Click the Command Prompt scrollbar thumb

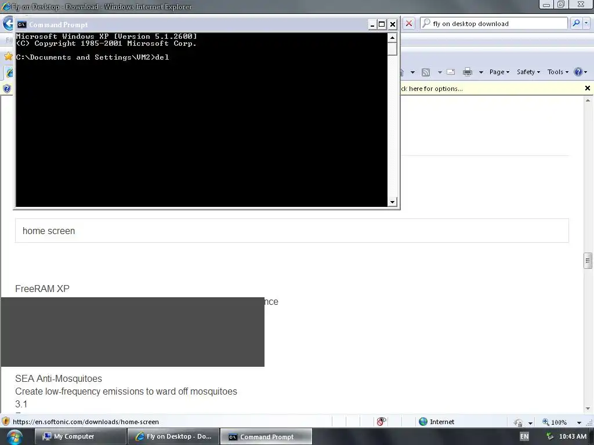392,49
